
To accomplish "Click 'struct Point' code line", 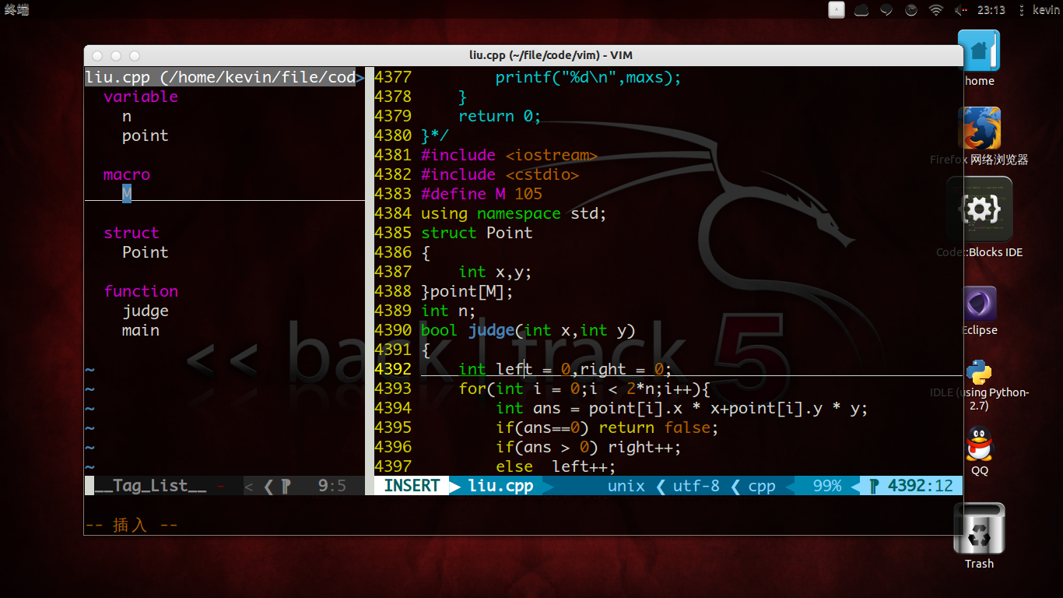I will (477, 233).
